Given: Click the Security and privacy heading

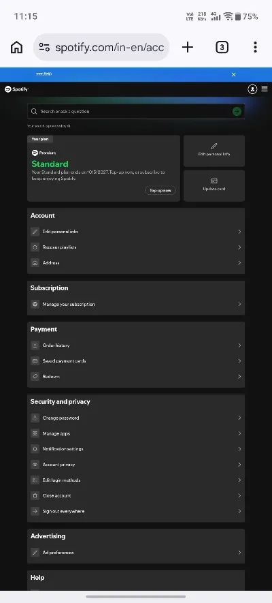Looking at the screenshot, I should (x=61, y=401).
